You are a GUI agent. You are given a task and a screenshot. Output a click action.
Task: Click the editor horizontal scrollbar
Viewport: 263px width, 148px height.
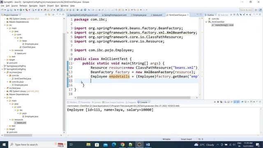(x=133, y=97)
